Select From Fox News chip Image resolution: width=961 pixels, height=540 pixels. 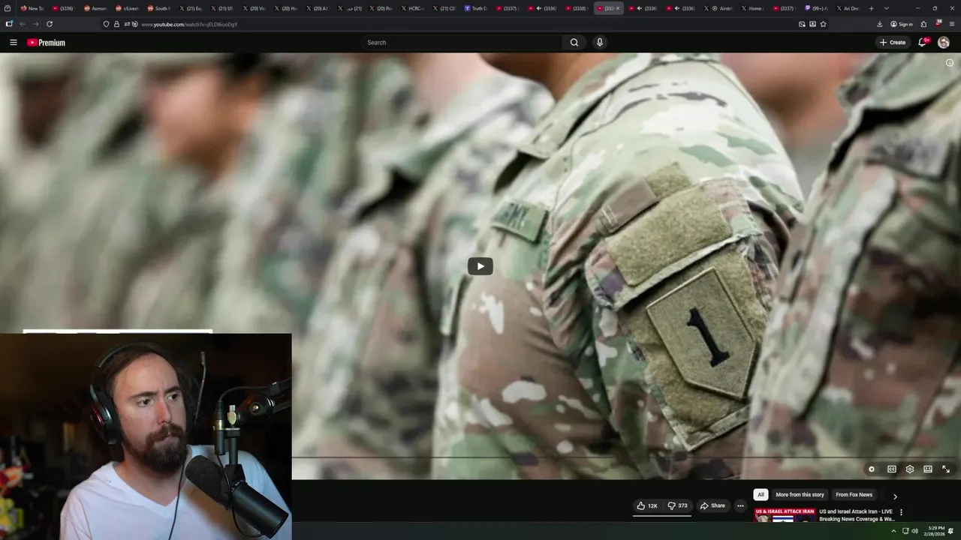[x=854, y=495]
